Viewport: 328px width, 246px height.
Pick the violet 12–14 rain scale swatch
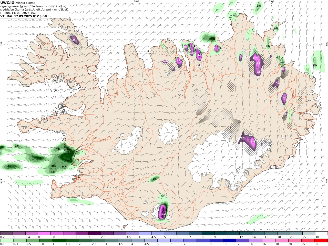242,241
